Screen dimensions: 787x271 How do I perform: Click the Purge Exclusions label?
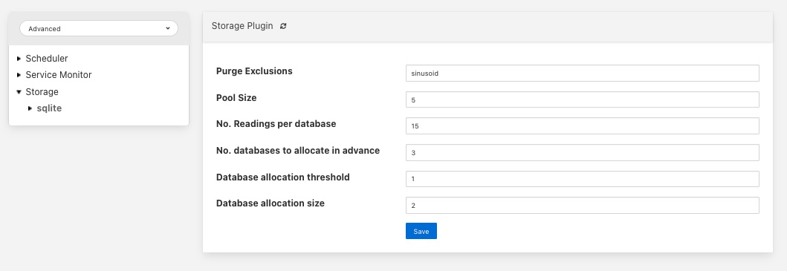point(254,71)
